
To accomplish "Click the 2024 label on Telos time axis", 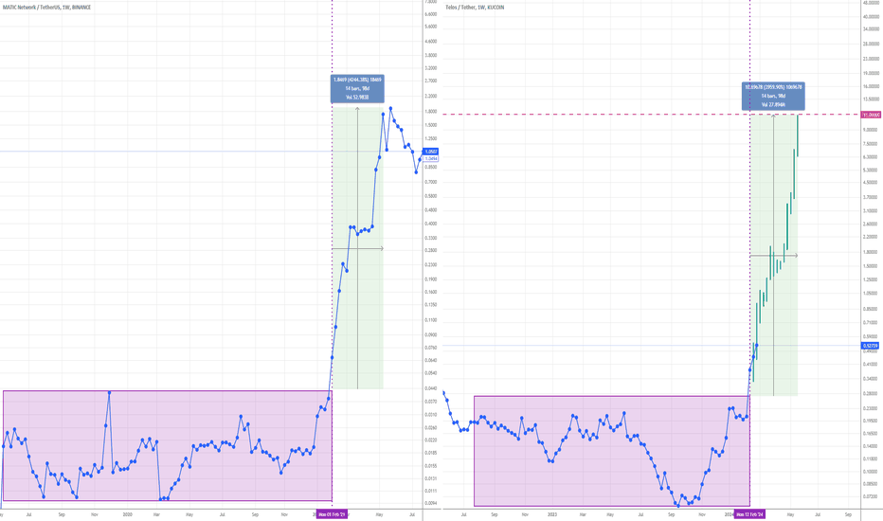I will (729, 514).
